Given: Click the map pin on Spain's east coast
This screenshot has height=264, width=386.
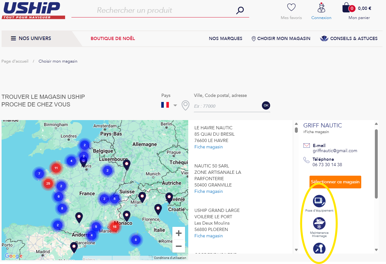Looking at the screenshot, I should click(x=74, y=247).
